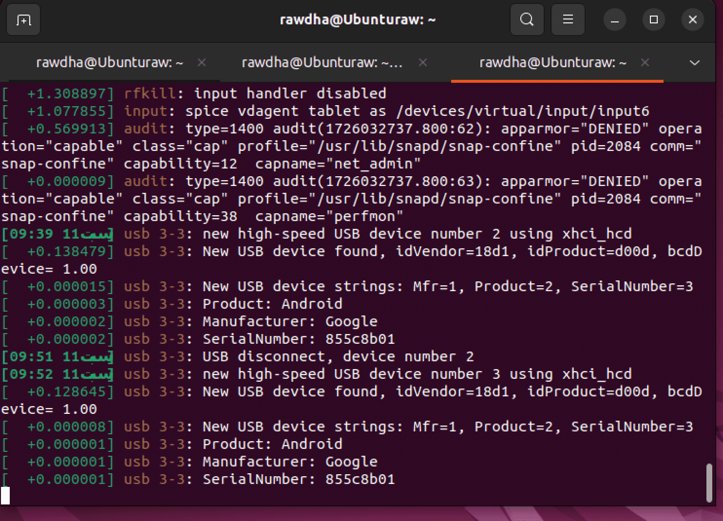723x521 pixels.
Task: Click the first "SerialNumber: 855c8b01" line
Action: [x=299, y=339]
